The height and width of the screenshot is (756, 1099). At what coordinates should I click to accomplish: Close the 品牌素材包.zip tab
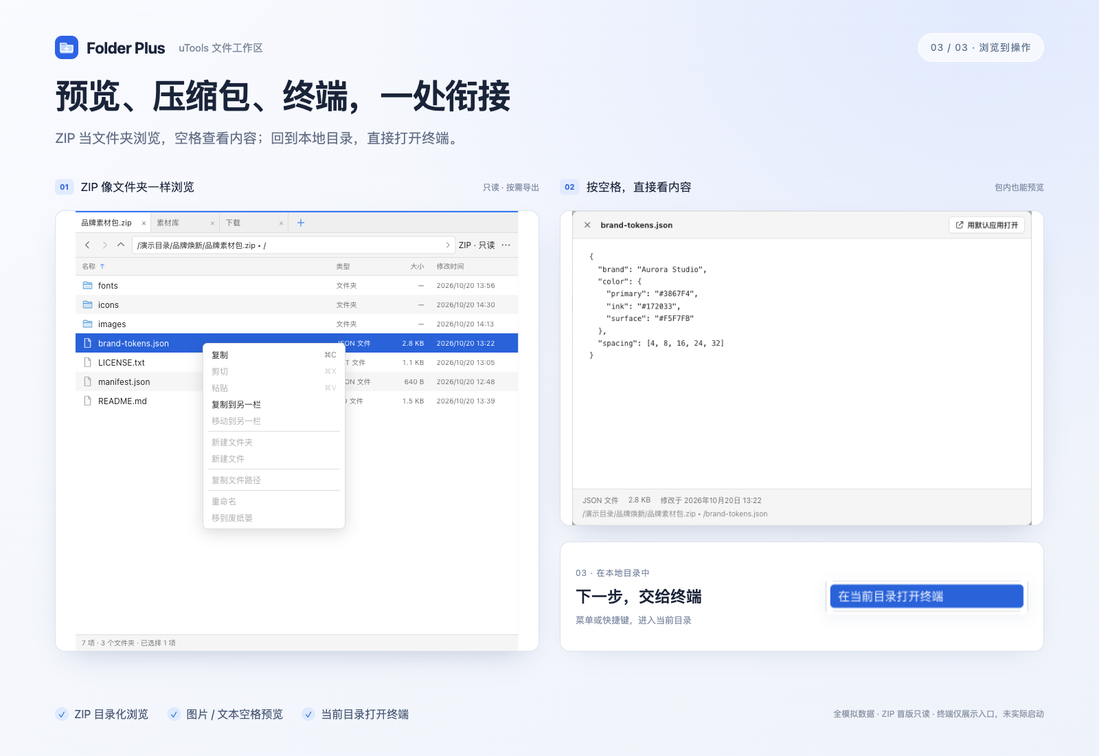point(144,223)
